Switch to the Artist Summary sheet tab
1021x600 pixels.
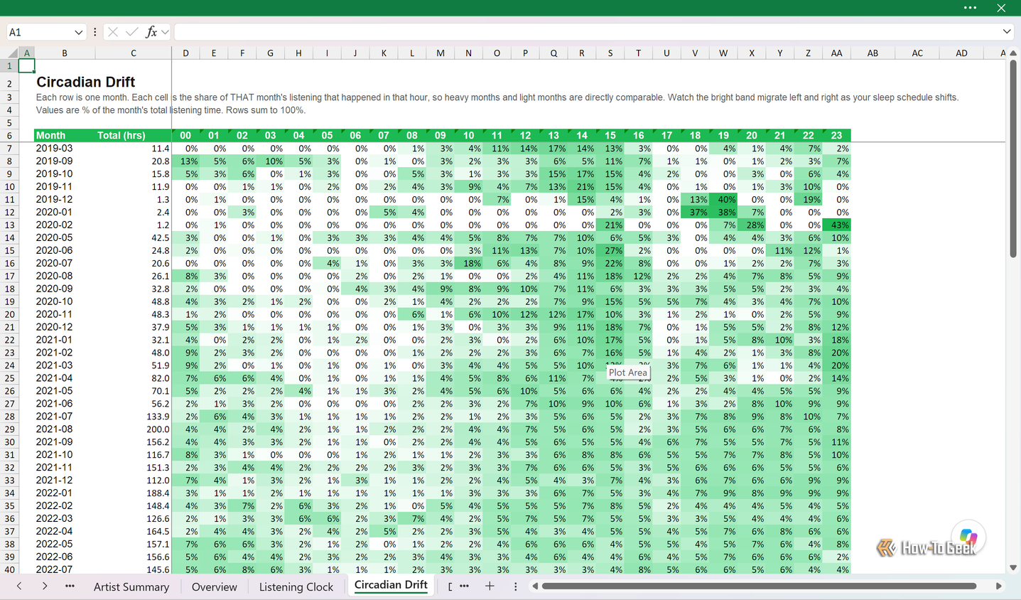point(131,586)
